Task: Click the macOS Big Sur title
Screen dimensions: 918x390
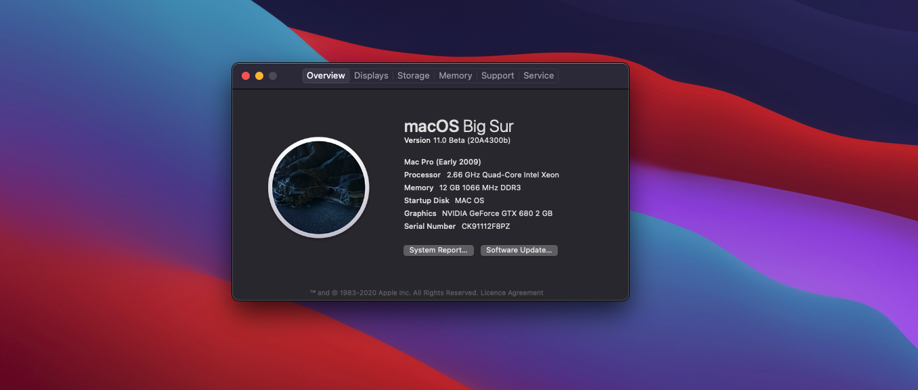Action: coord(459,127)
